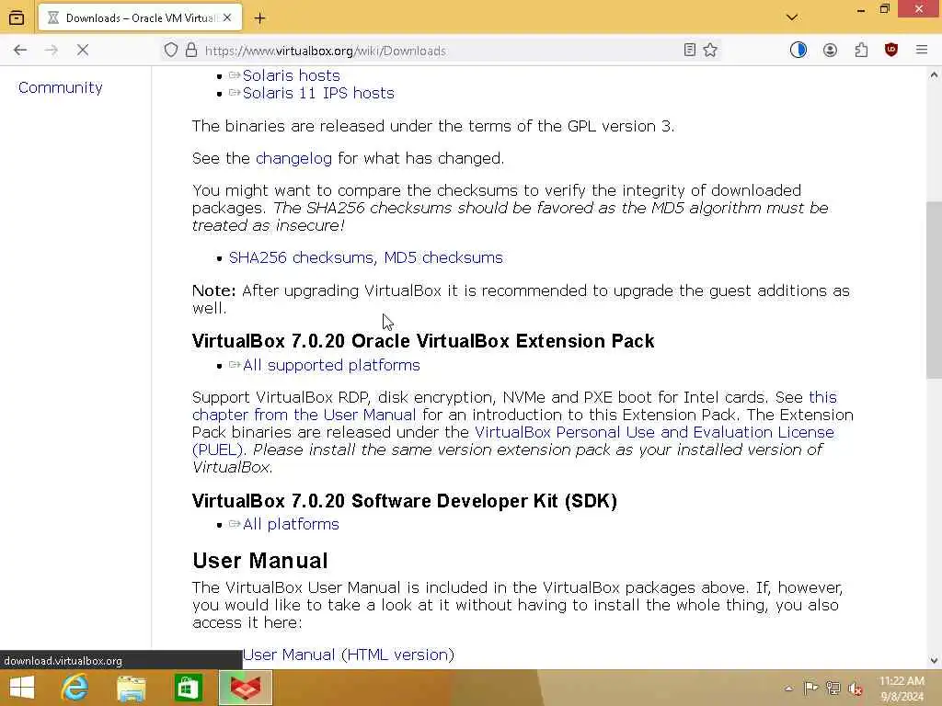
Task: Open the chapter from the User Manual link
Action: click(x=304, y=415)
